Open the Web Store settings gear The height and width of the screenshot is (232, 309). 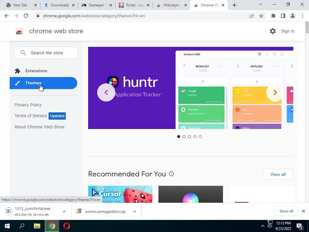pyautogui.click(x=273, y=31)
